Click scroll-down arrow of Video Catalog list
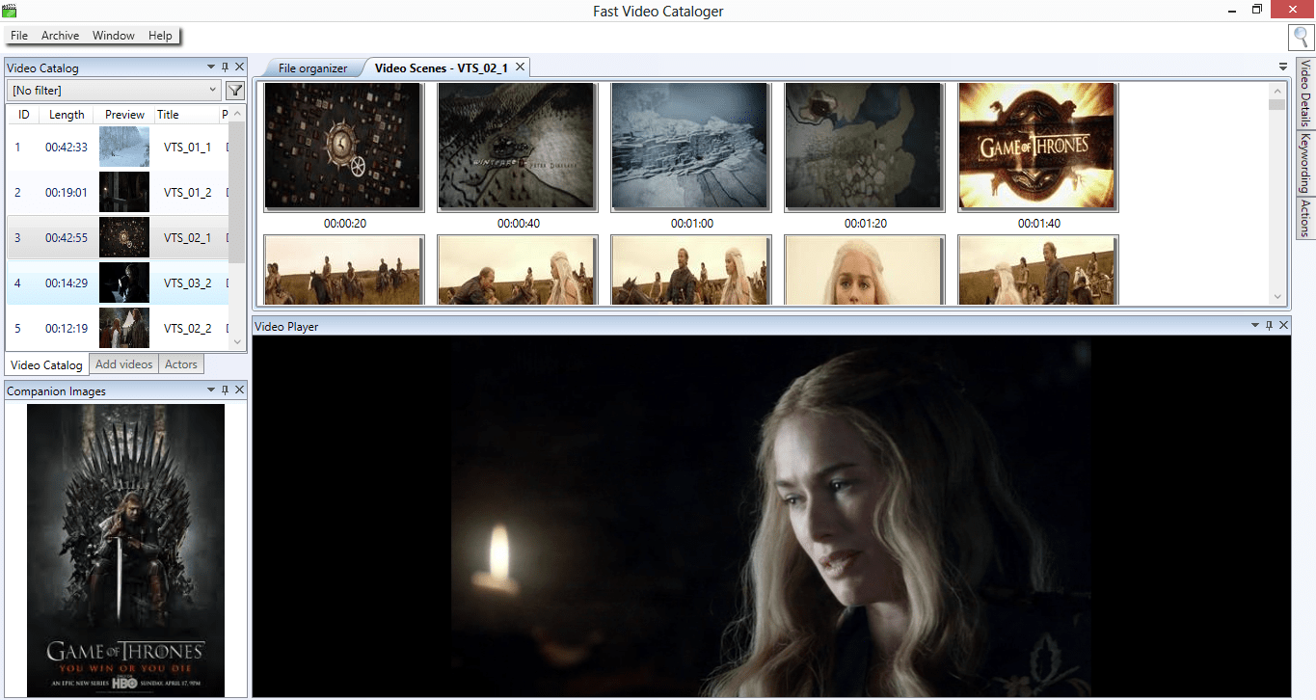Image resolution: width=1316 pixels, height=700 pixels. 237,341
